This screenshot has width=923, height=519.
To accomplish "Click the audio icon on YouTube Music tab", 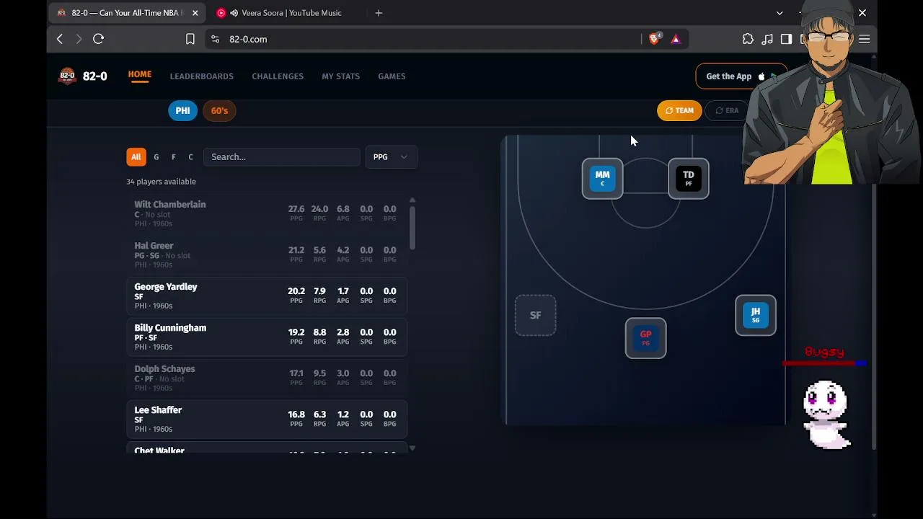I will (234, 13).
